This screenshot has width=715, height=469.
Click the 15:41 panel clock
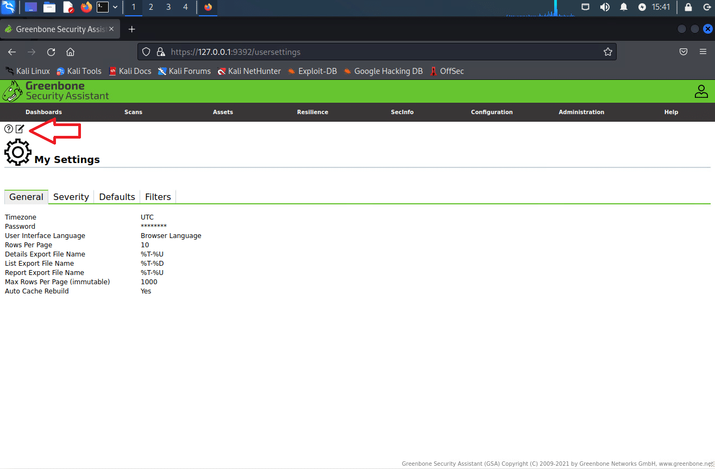point(661,7)
